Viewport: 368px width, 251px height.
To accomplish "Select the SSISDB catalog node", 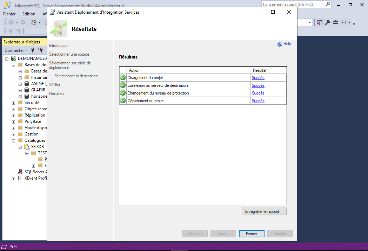I will (37, 147).
